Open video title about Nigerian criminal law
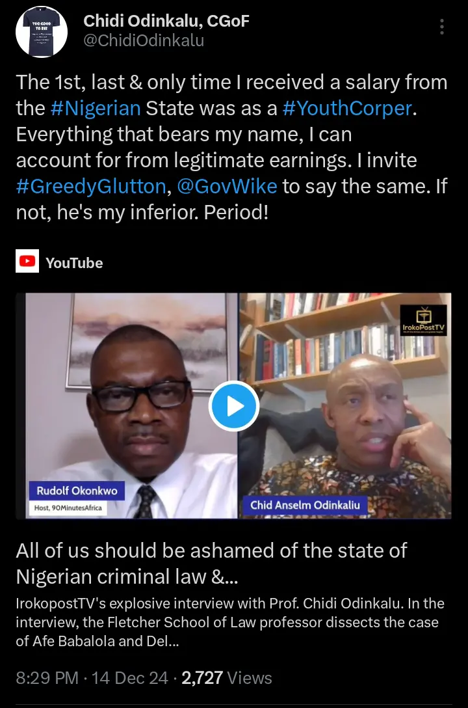 point(211,564)
